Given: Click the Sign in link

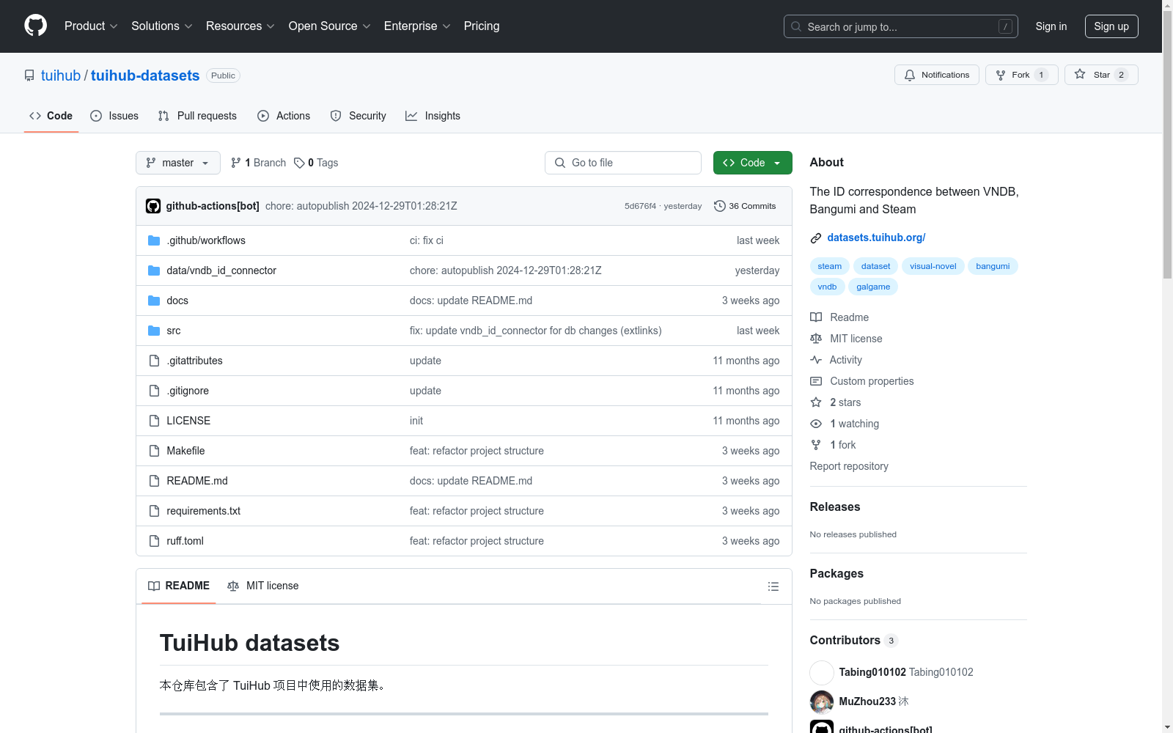Looking at the screenshot, I should pyautogui.click(x=1051, y=26).
